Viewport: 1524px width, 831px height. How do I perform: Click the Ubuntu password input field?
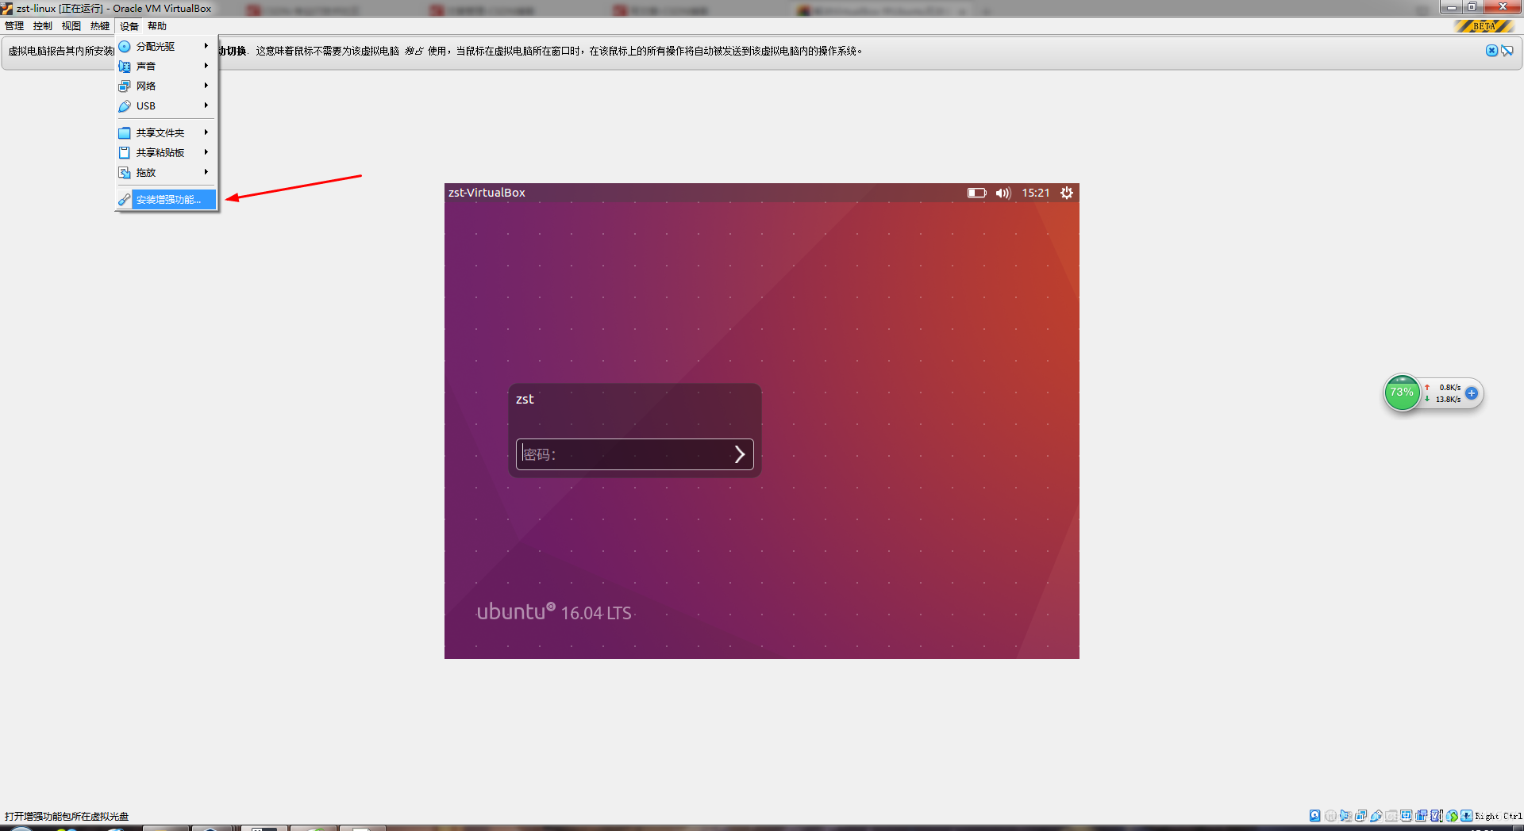click(635, 454)
